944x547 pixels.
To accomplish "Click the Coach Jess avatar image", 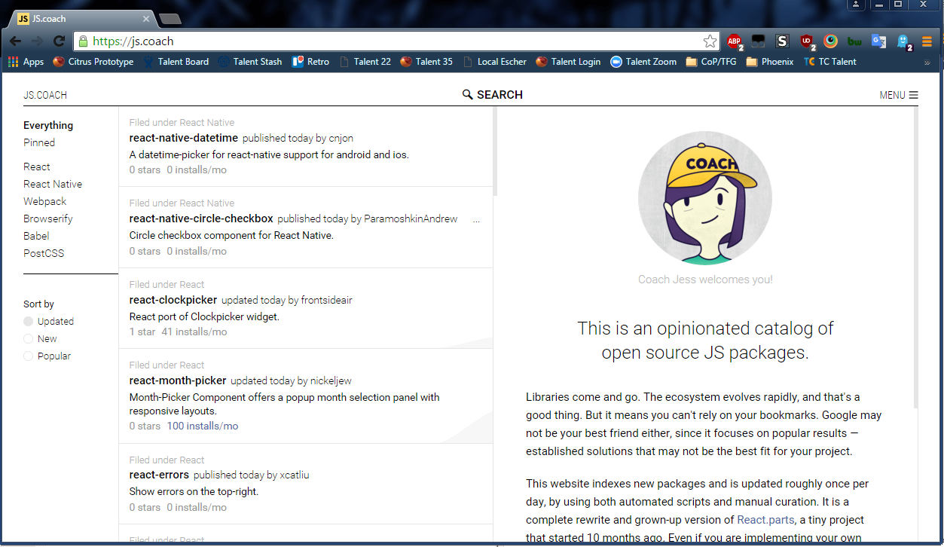I will coord(705,198).
